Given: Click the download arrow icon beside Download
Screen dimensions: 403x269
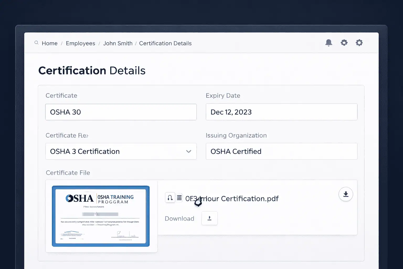Looking at the screenshot, I should click(x=209, y=218).
